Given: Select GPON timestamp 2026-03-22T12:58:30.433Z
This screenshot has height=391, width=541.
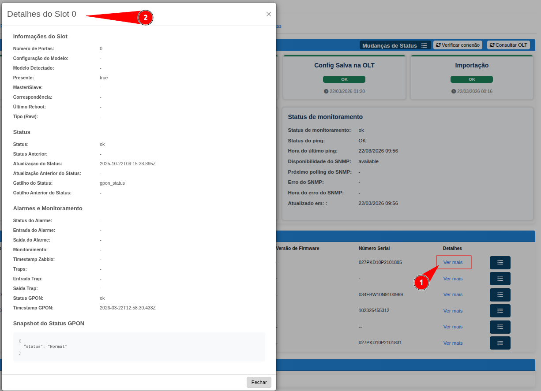Looking at the screenshot, I should coord(128,308).
